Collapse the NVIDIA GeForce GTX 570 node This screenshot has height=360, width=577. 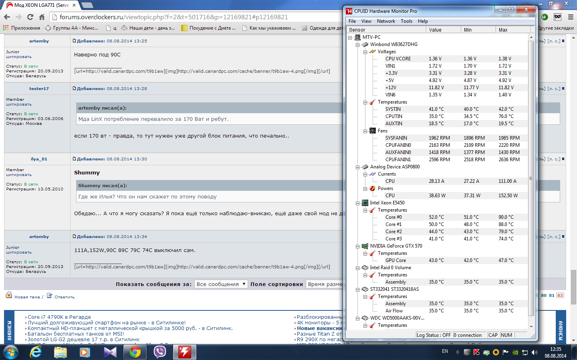pyautogui.click(x=358, y=246)
